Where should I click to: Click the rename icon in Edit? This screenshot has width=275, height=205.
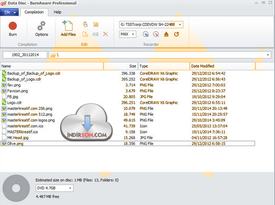[95, 34]
